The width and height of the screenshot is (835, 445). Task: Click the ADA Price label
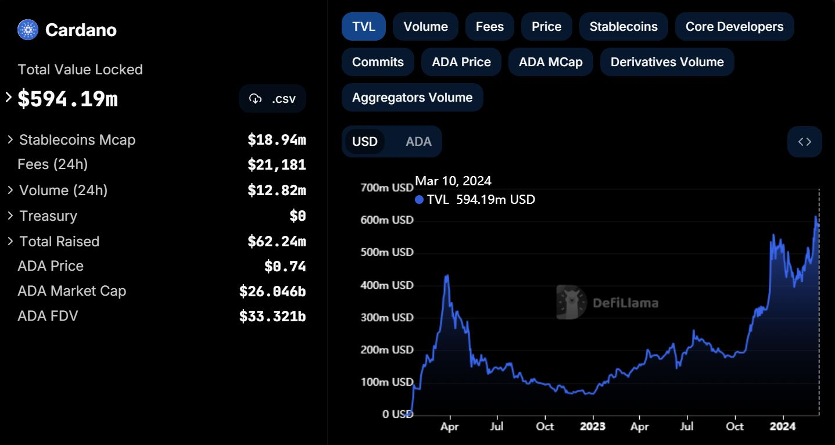coord(51,266)
